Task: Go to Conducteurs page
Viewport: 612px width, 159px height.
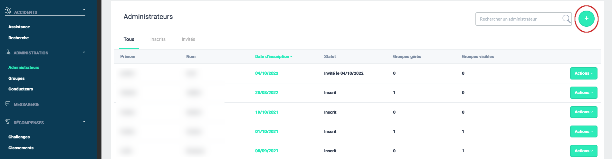Action: [21, 89]
